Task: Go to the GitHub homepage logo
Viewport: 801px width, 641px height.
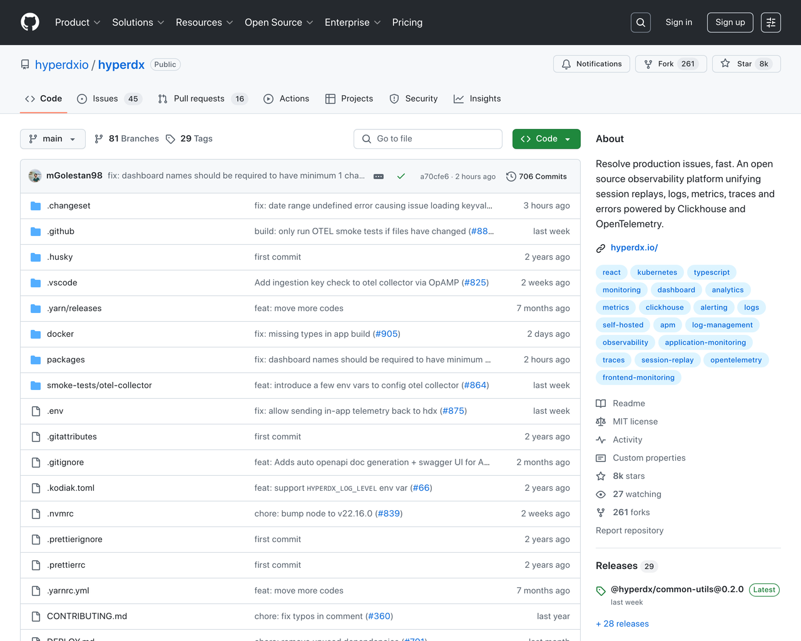Action: pyautogui.click(x=30, y=23)
